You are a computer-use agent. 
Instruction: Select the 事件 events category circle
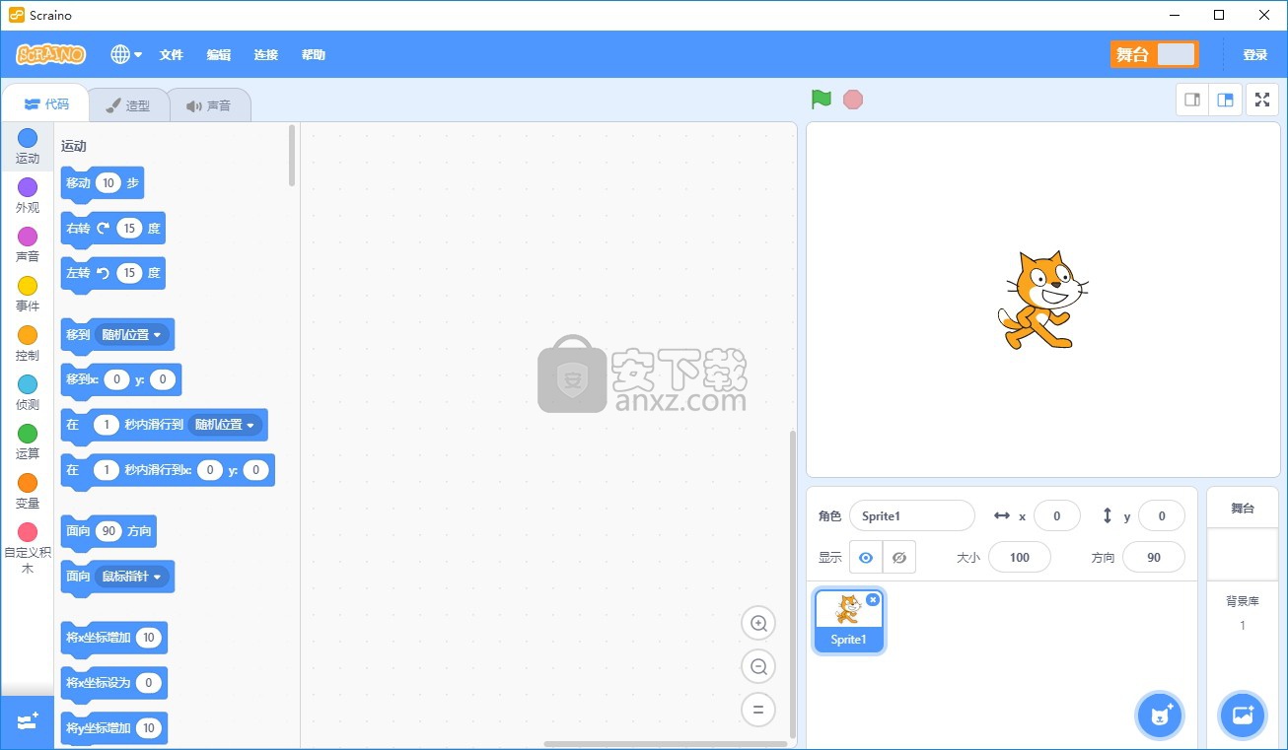click(x=28, y=286)
